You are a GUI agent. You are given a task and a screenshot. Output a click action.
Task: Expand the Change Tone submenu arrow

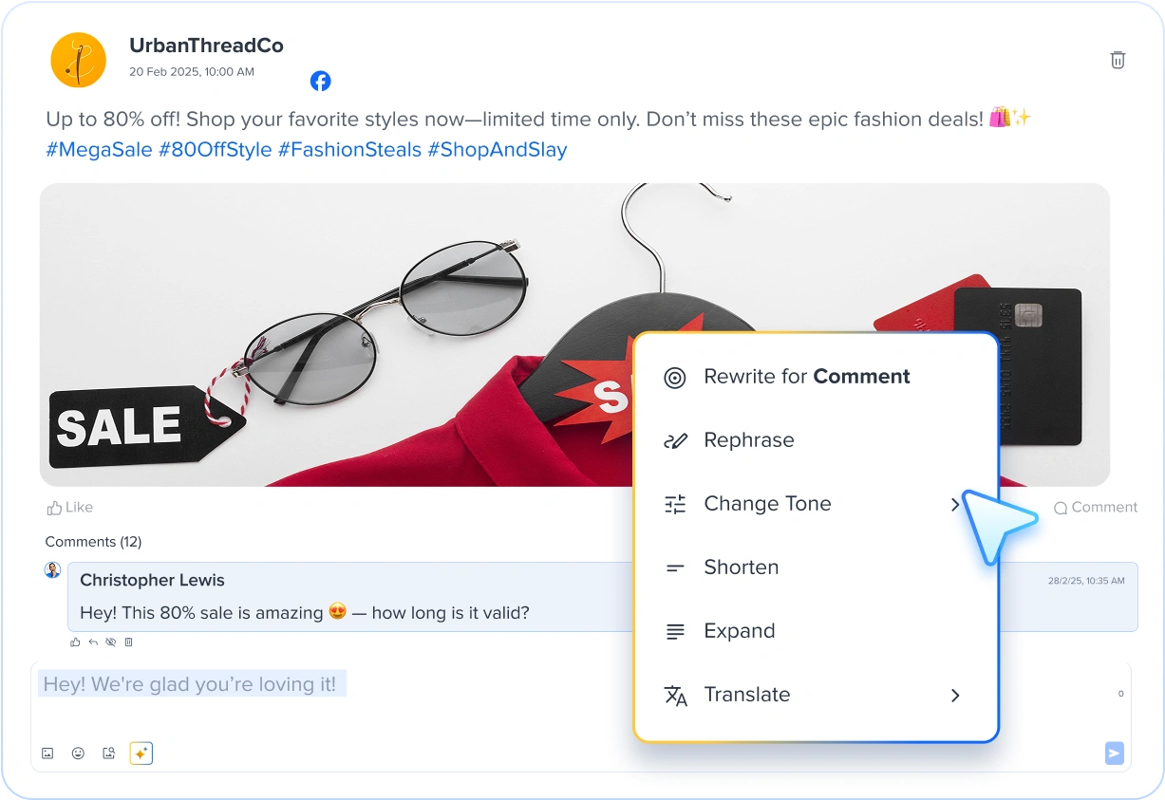(x=955, y=505)
